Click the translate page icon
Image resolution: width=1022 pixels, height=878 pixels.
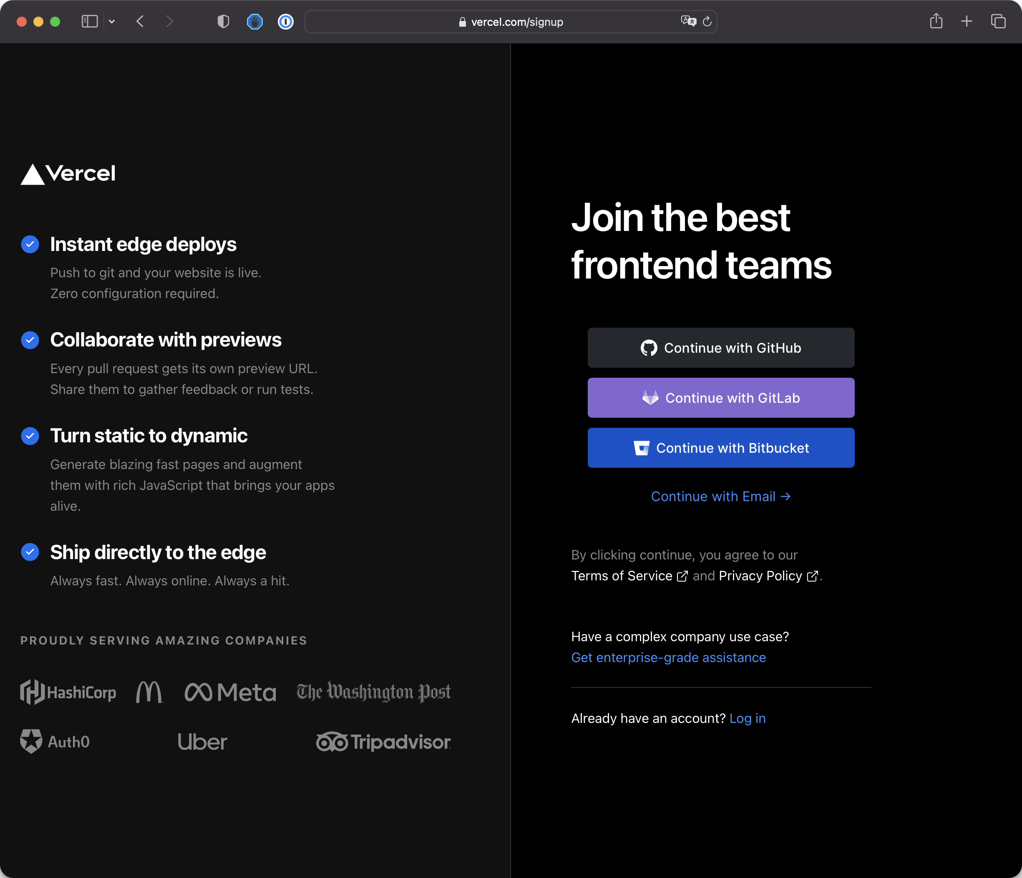pyautogui.click(x=688, y=21)
